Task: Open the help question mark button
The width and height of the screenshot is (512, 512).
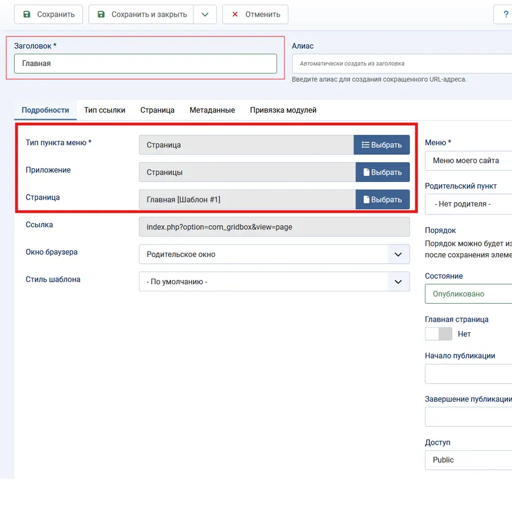Action: [x=504, y=15]
